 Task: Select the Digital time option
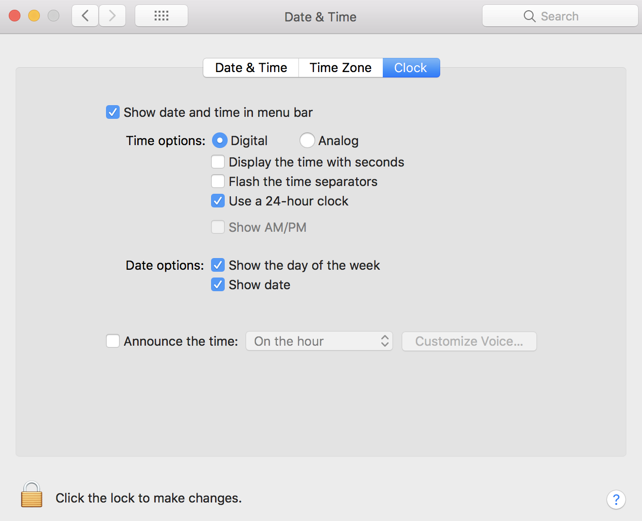point(220,141)
